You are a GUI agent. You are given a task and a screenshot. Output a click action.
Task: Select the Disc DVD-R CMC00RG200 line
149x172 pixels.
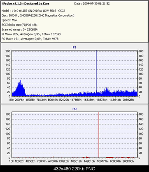(x=38, y=16)
